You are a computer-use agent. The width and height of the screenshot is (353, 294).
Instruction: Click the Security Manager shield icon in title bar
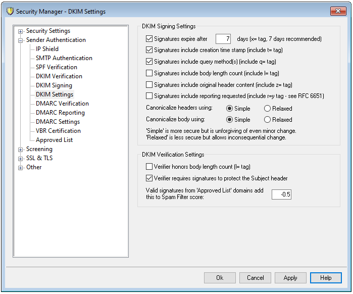point(10,11)
